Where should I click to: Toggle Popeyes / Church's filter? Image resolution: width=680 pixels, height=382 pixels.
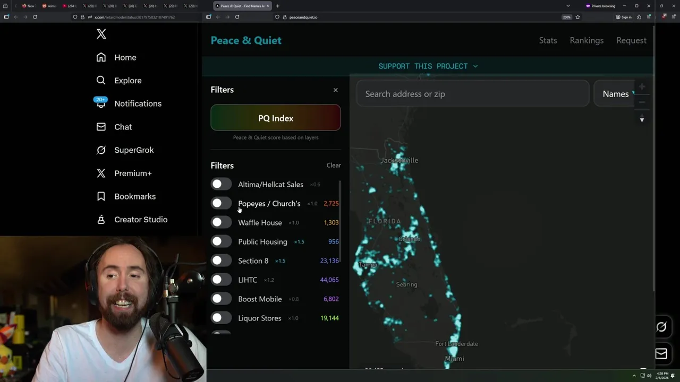[x=221, y=203]
